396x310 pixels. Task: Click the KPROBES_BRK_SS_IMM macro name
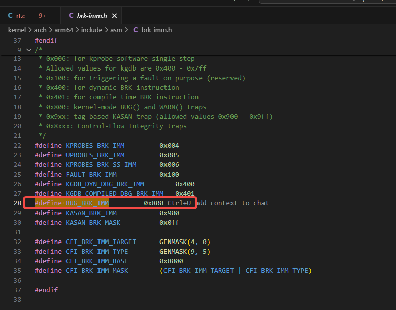101,164
